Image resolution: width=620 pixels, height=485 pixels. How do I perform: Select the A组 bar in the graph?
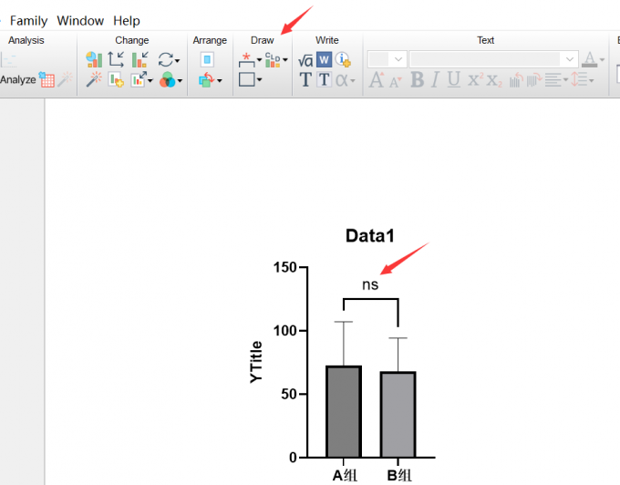point(344,411)
